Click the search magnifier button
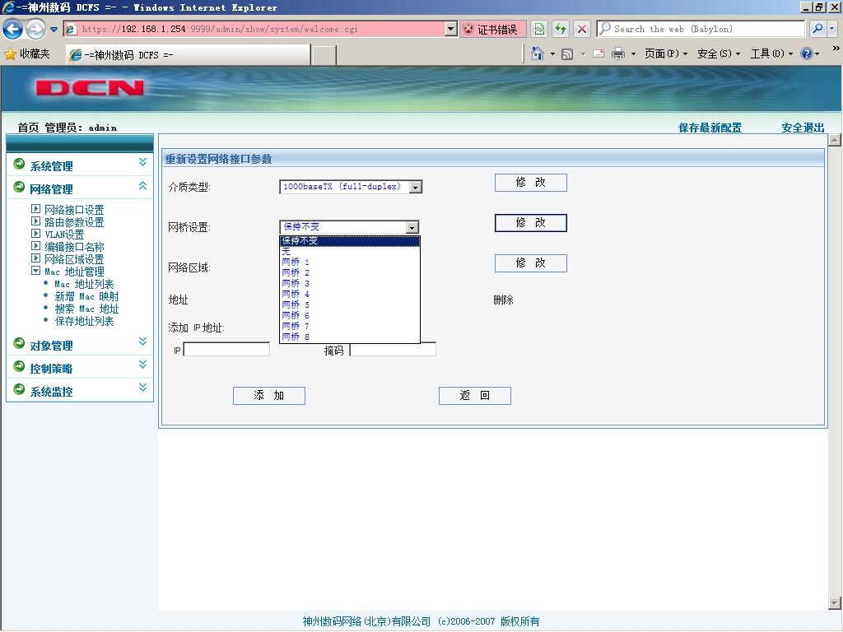Image resolution: width=843 pixels, height=632 pixels. (x=817, y=29)
